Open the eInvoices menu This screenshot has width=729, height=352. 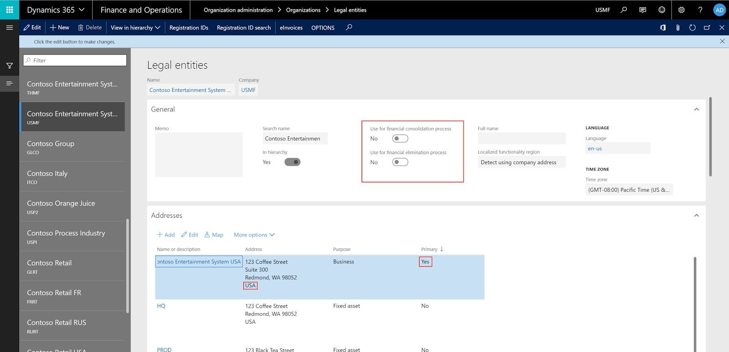(x=291, y=27)
